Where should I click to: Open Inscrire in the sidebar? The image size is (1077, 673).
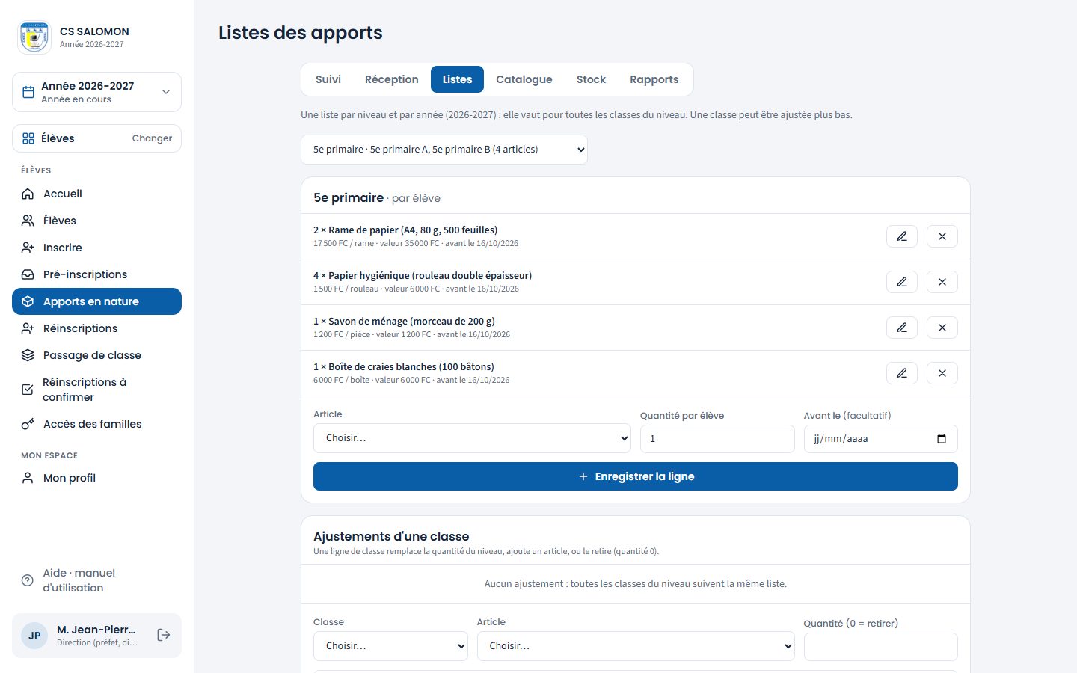coord(96,248)
